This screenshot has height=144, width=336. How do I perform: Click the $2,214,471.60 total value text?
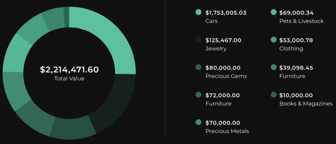[x=69, y=69]
